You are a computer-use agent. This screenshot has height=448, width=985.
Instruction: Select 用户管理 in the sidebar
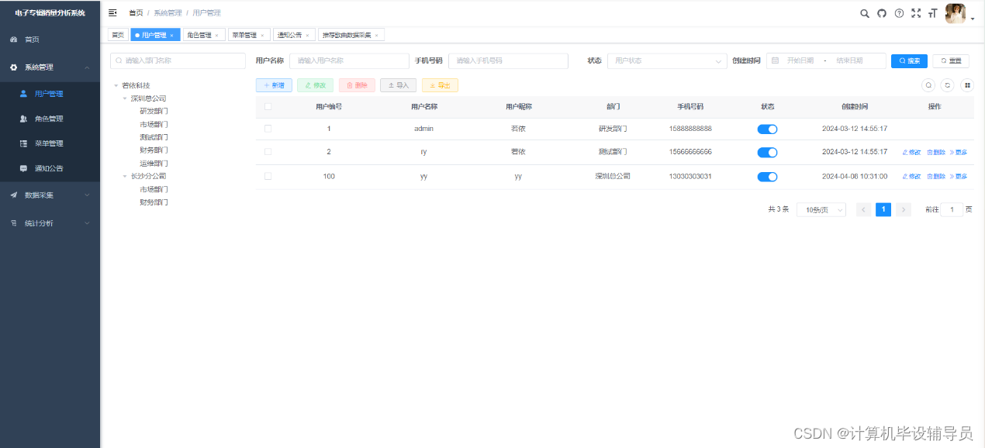click(x=50, y=94)
